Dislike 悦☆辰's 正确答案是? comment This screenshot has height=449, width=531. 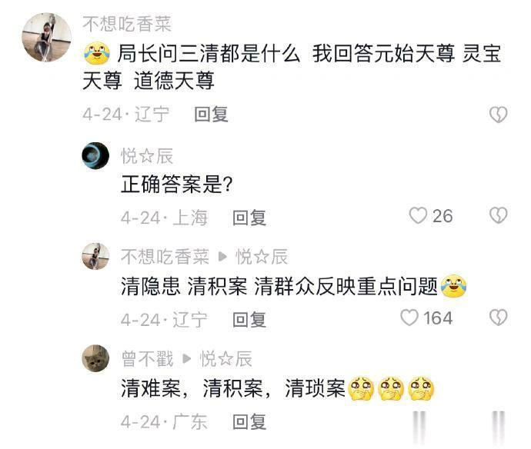499,215
